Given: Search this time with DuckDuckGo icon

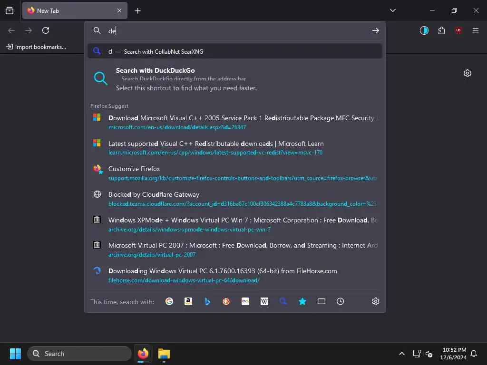Looking at the screenshot, I should pyautogui.click(x=226, y=301).
